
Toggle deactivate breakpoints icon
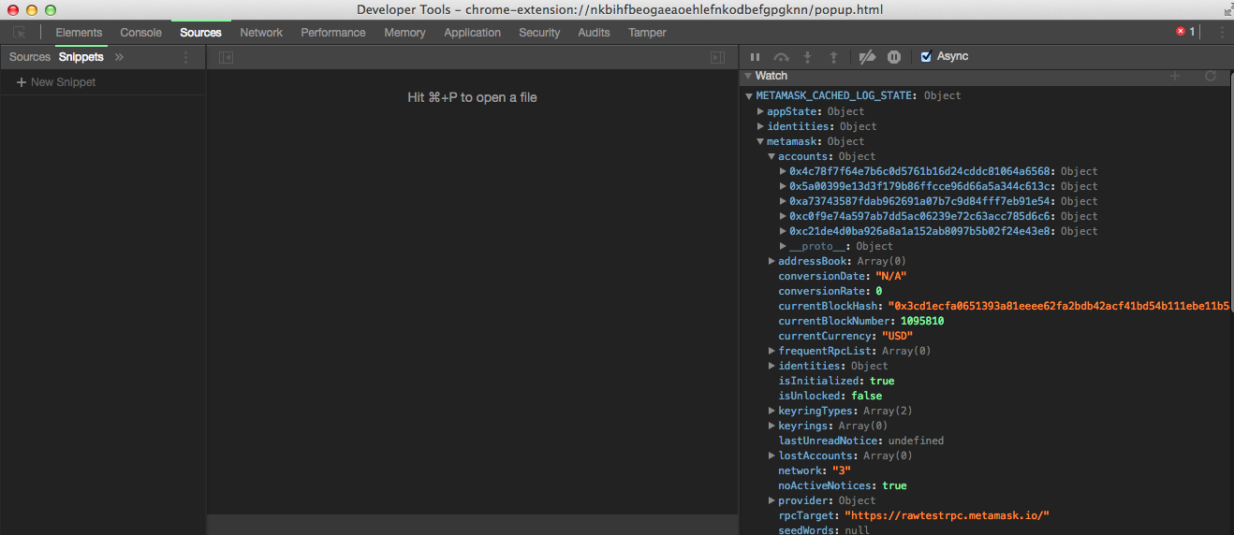point(867,57)
